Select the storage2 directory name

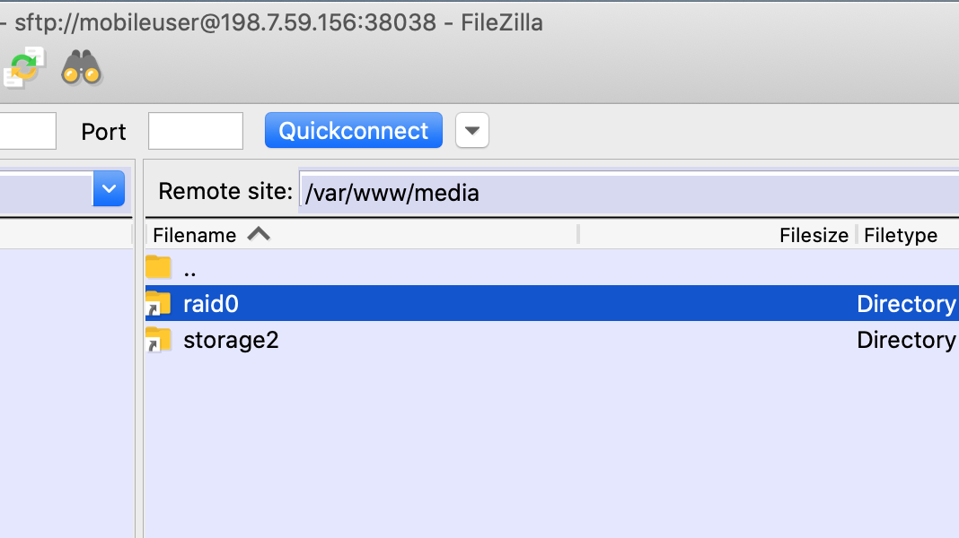pos(231,340)
